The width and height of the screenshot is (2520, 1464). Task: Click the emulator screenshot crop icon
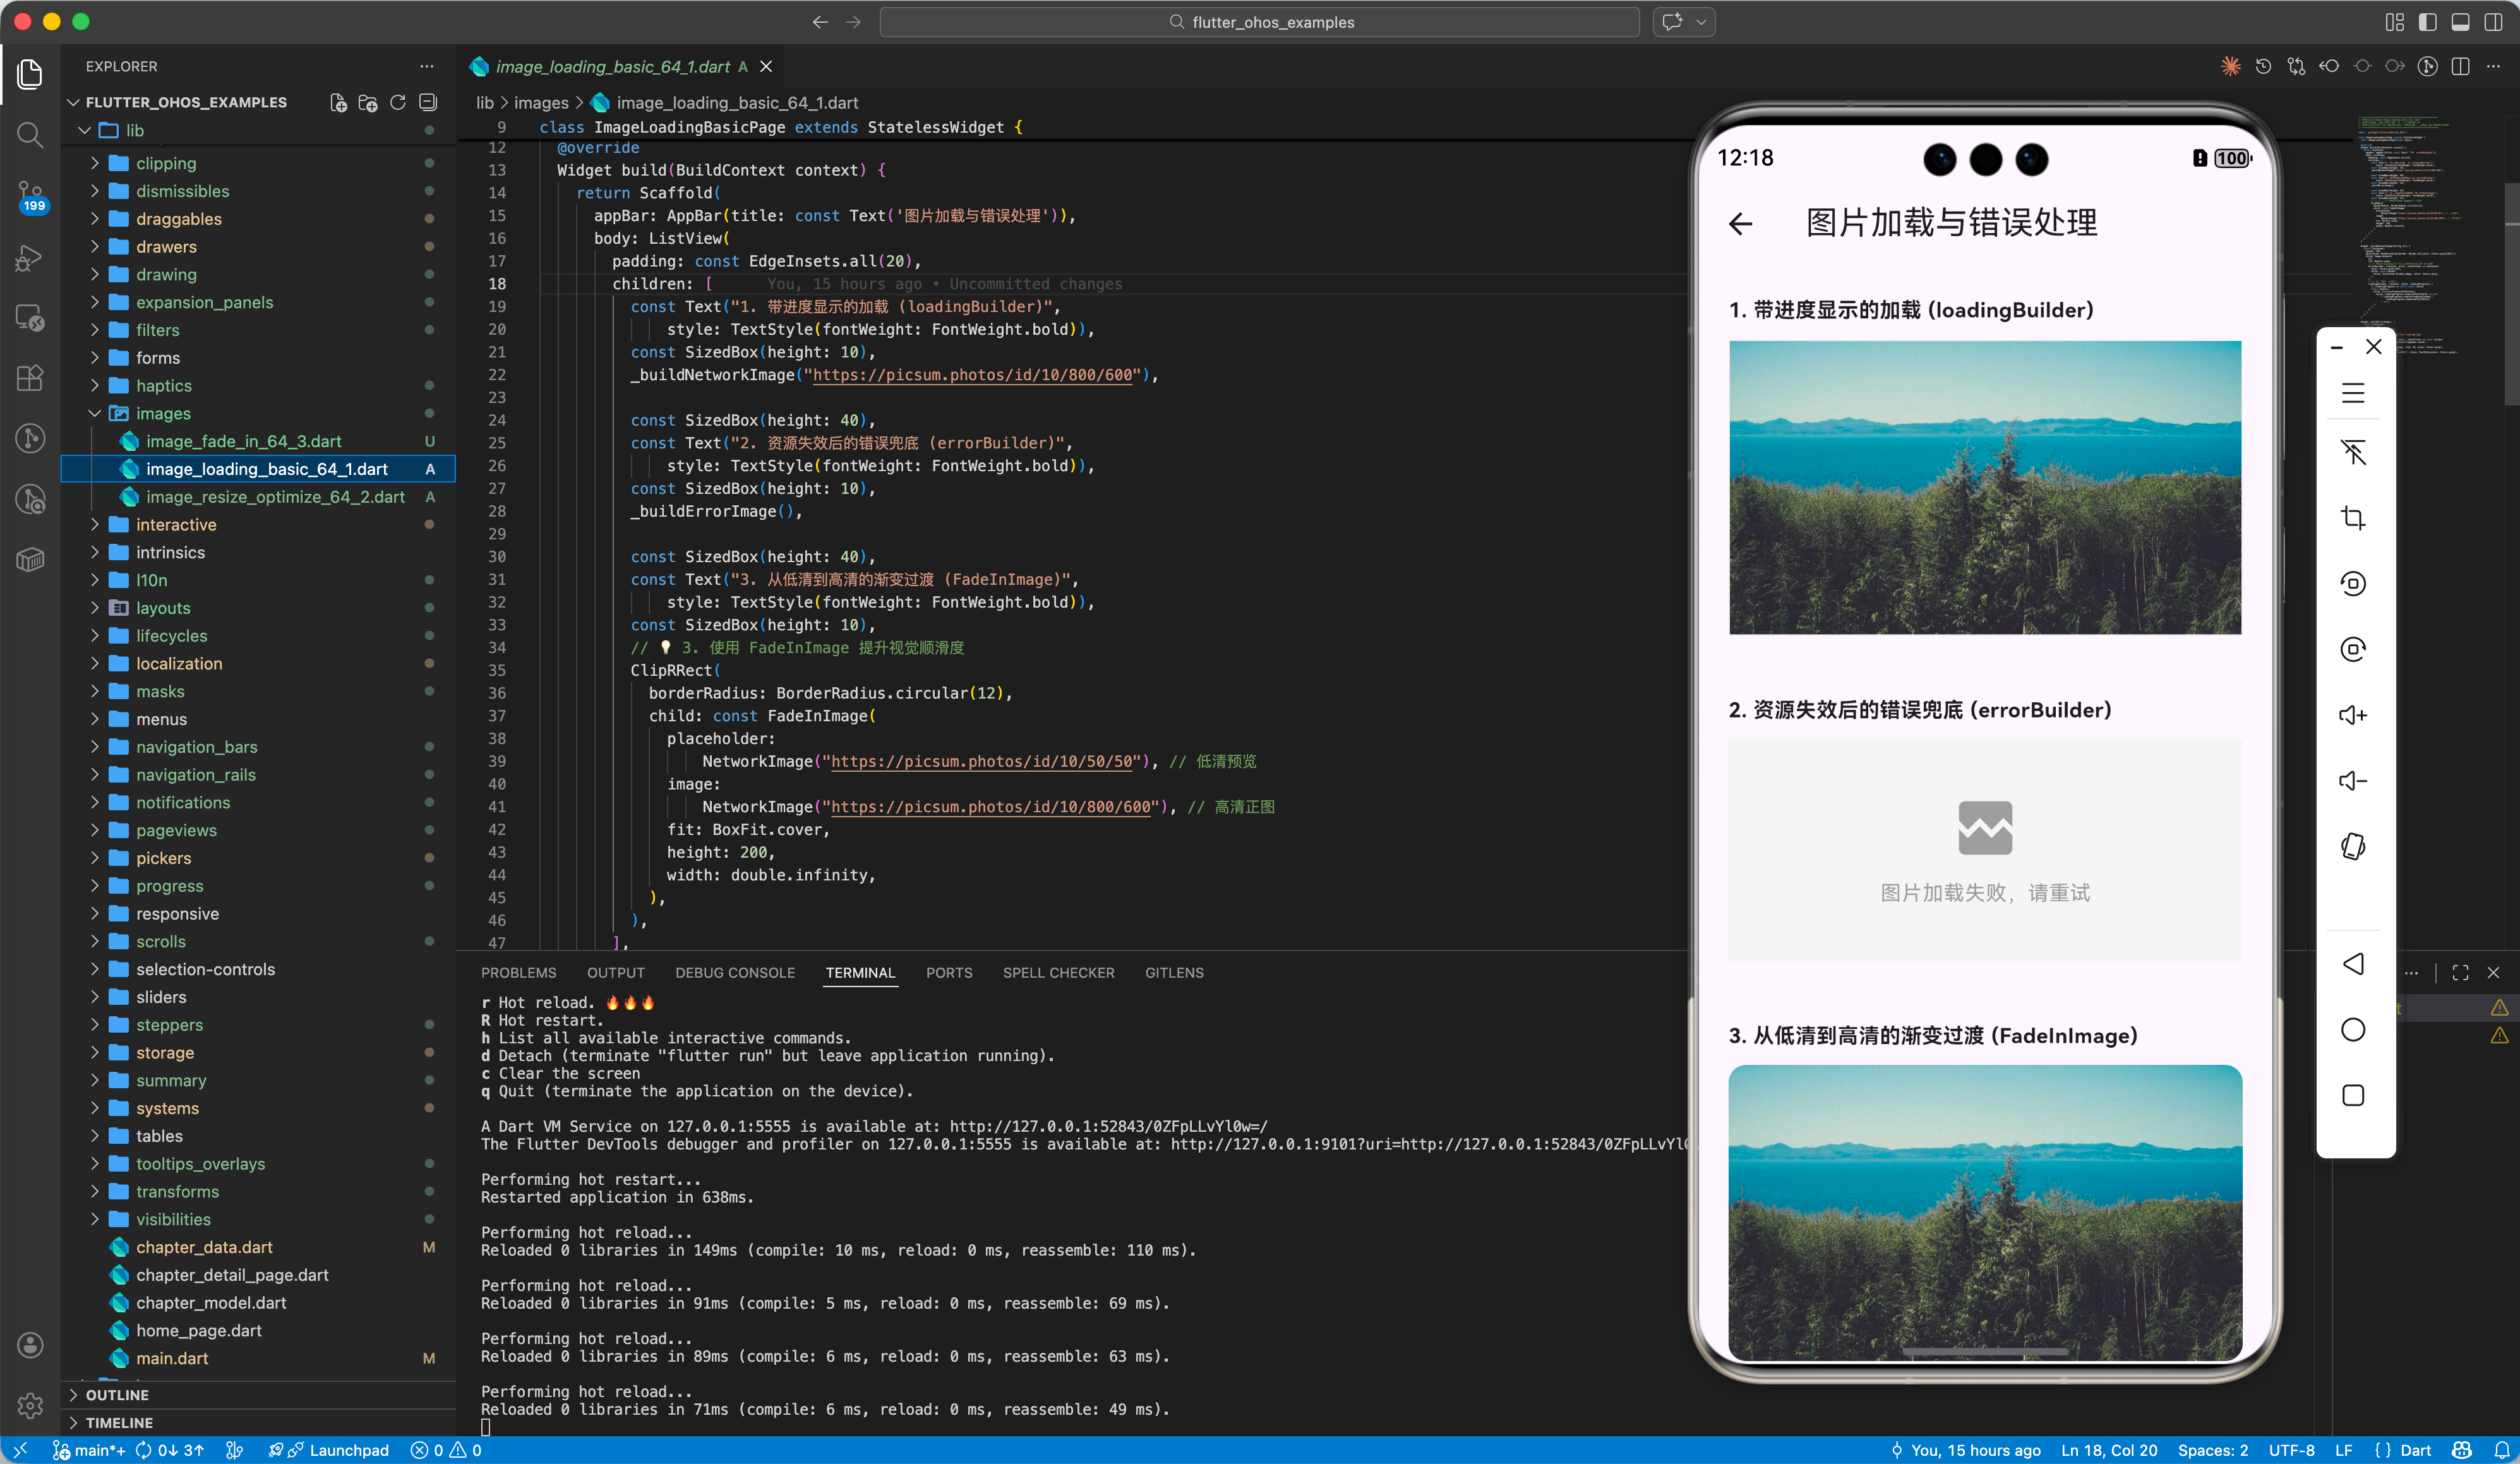pos(2353,518)
